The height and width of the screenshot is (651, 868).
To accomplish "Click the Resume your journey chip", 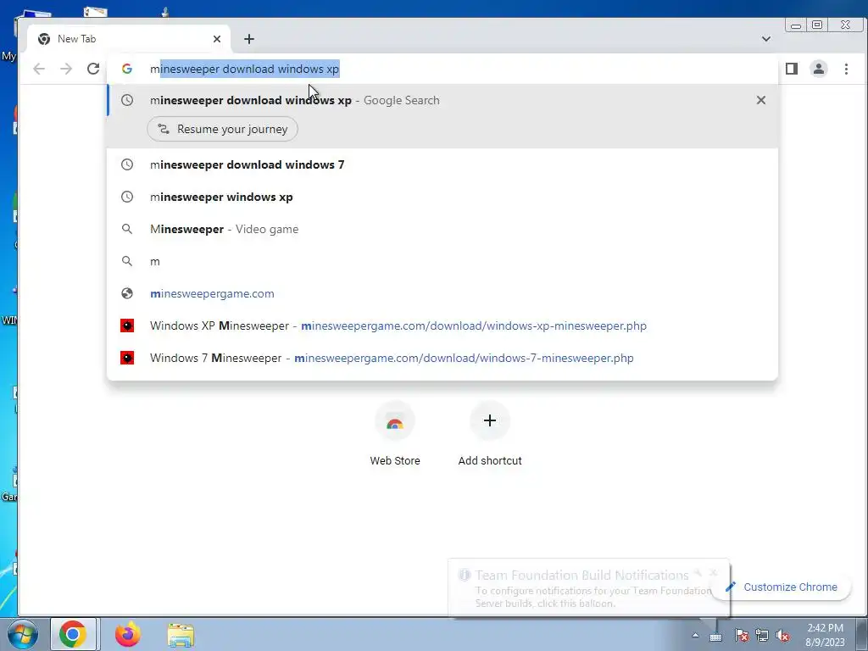I will pos(223,129).
